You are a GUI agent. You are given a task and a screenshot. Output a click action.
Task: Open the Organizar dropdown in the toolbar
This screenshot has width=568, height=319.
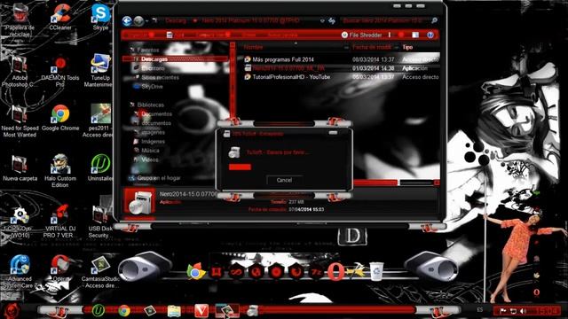tap(140, 35)
